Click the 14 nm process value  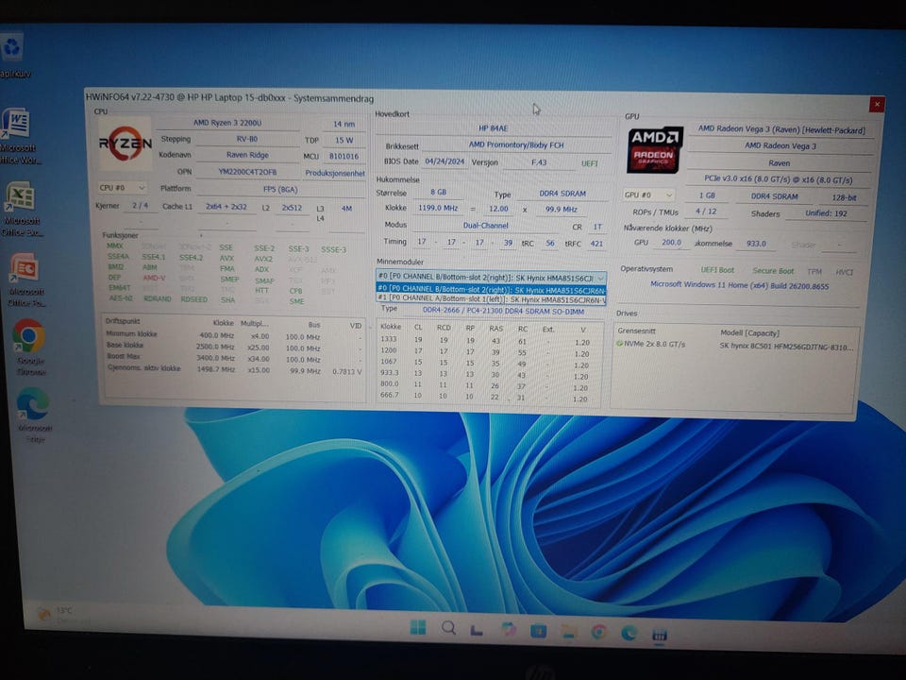point(344,124)
